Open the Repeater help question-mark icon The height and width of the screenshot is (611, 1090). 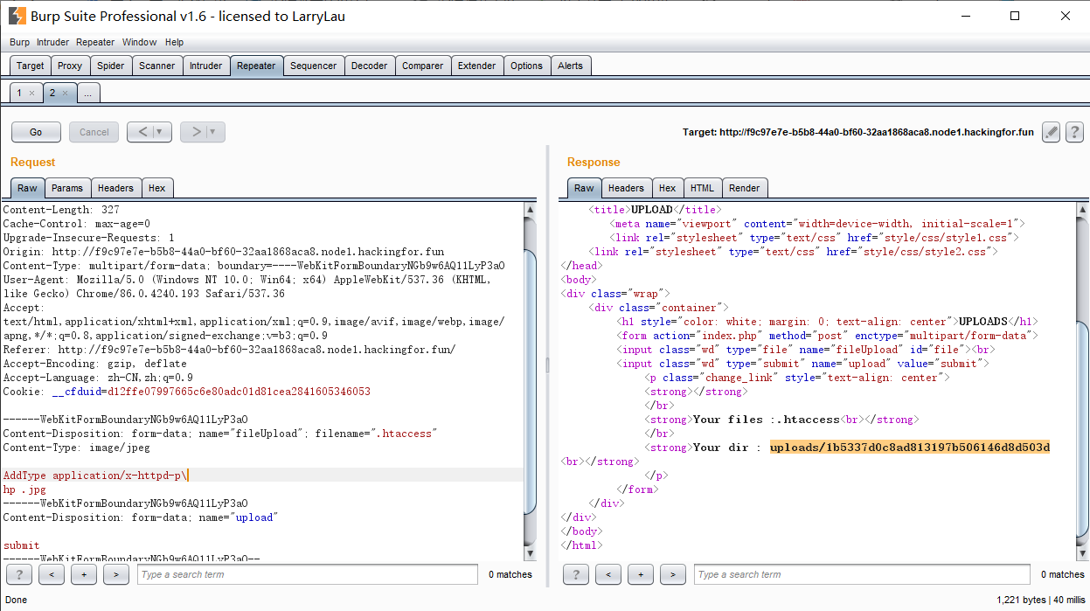pos(1074,132)
